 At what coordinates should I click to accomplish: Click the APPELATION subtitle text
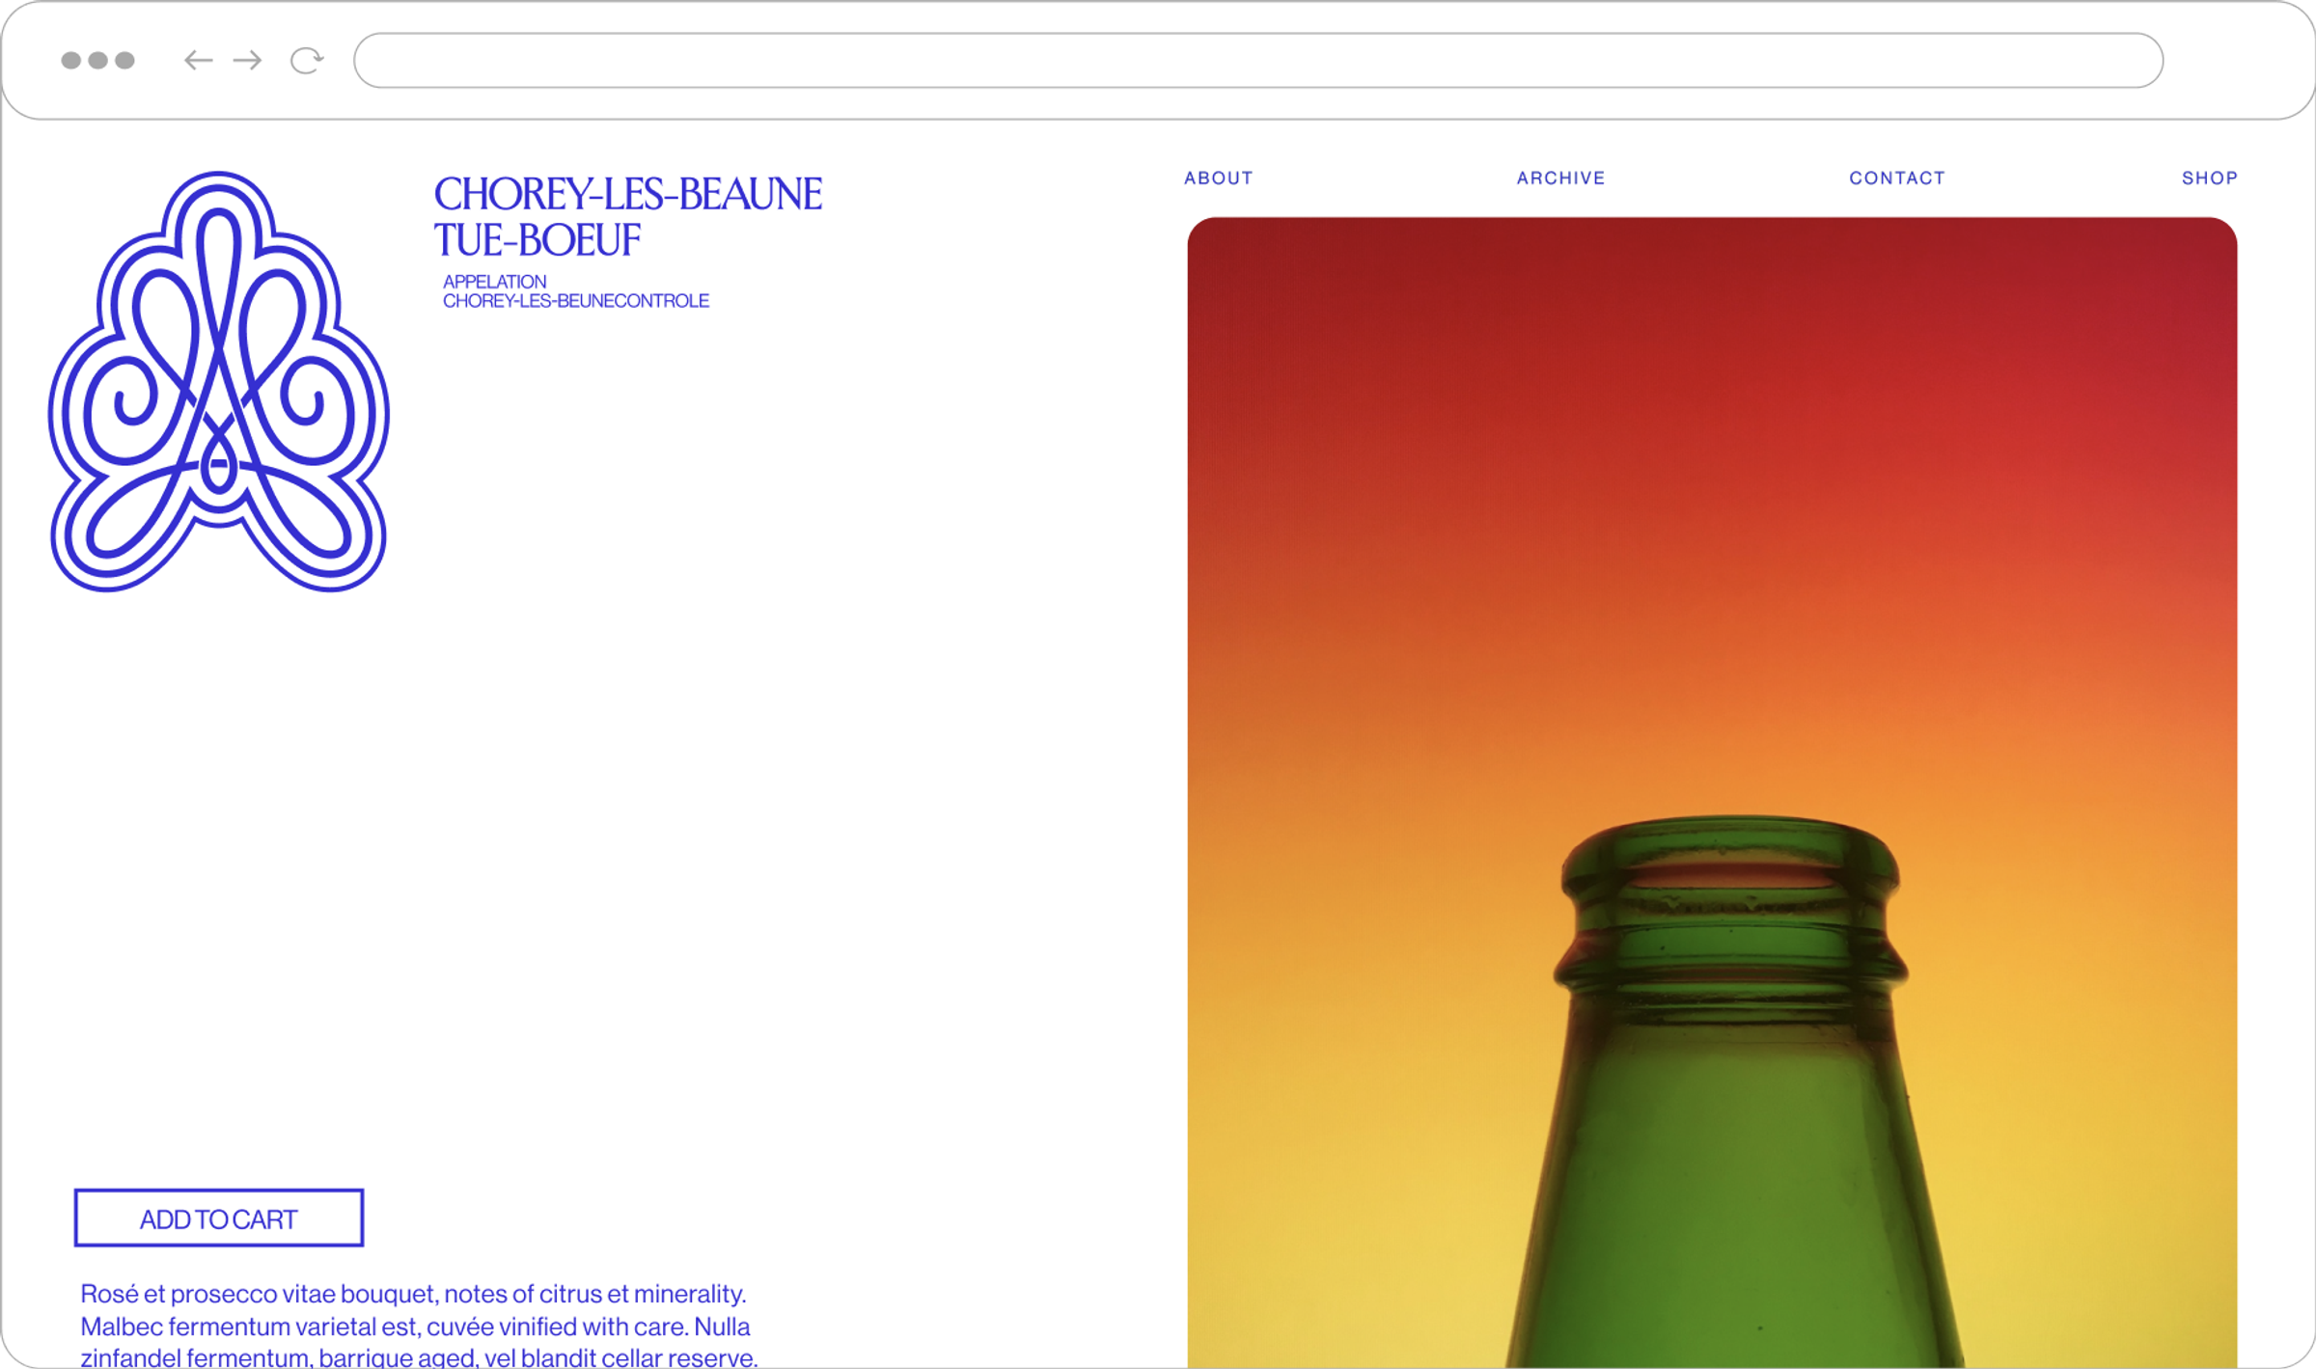494,282
